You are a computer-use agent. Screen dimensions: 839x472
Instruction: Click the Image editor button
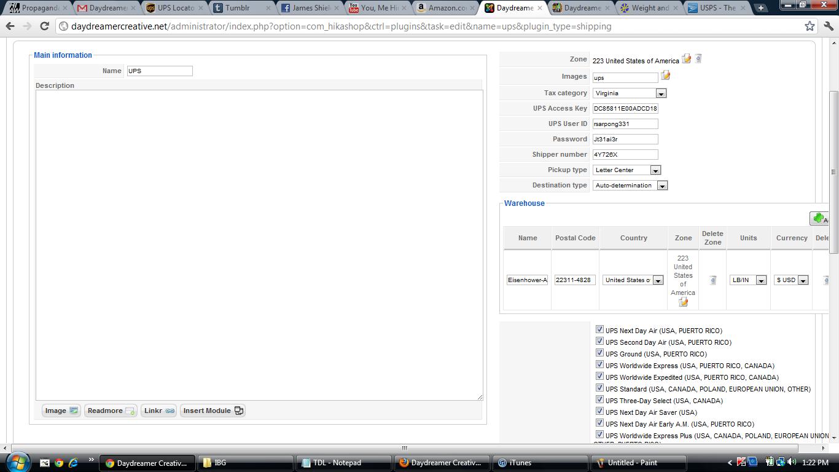coord(61,411)
